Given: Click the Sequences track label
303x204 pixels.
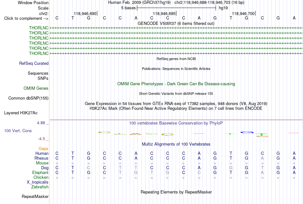Looking at the screenshot, I should coord(38,73).
